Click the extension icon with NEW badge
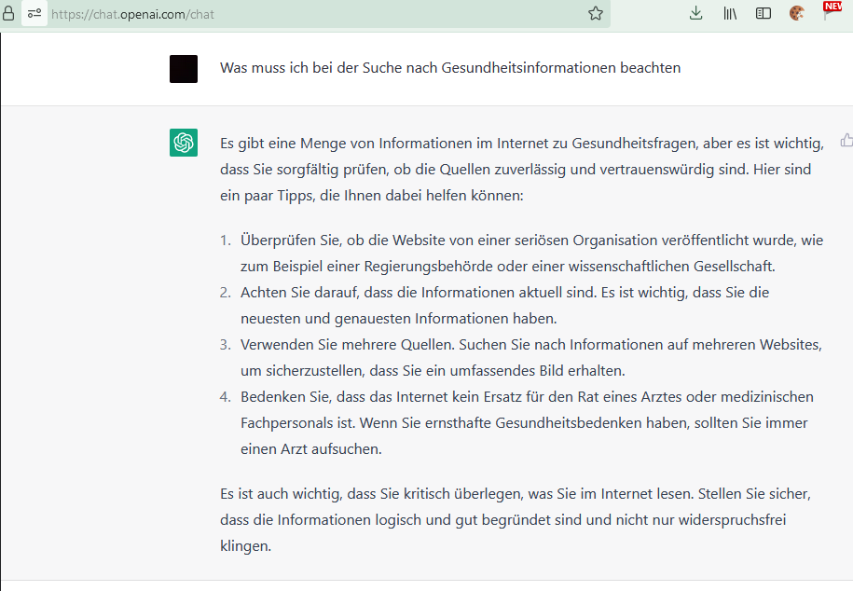Image resolution: width=853 pixels, height=591 pixels. [832, 11]
